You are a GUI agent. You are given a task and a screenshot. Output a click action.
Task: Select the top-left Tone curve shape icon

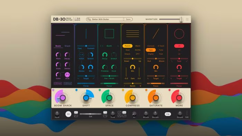click(120, 112)
